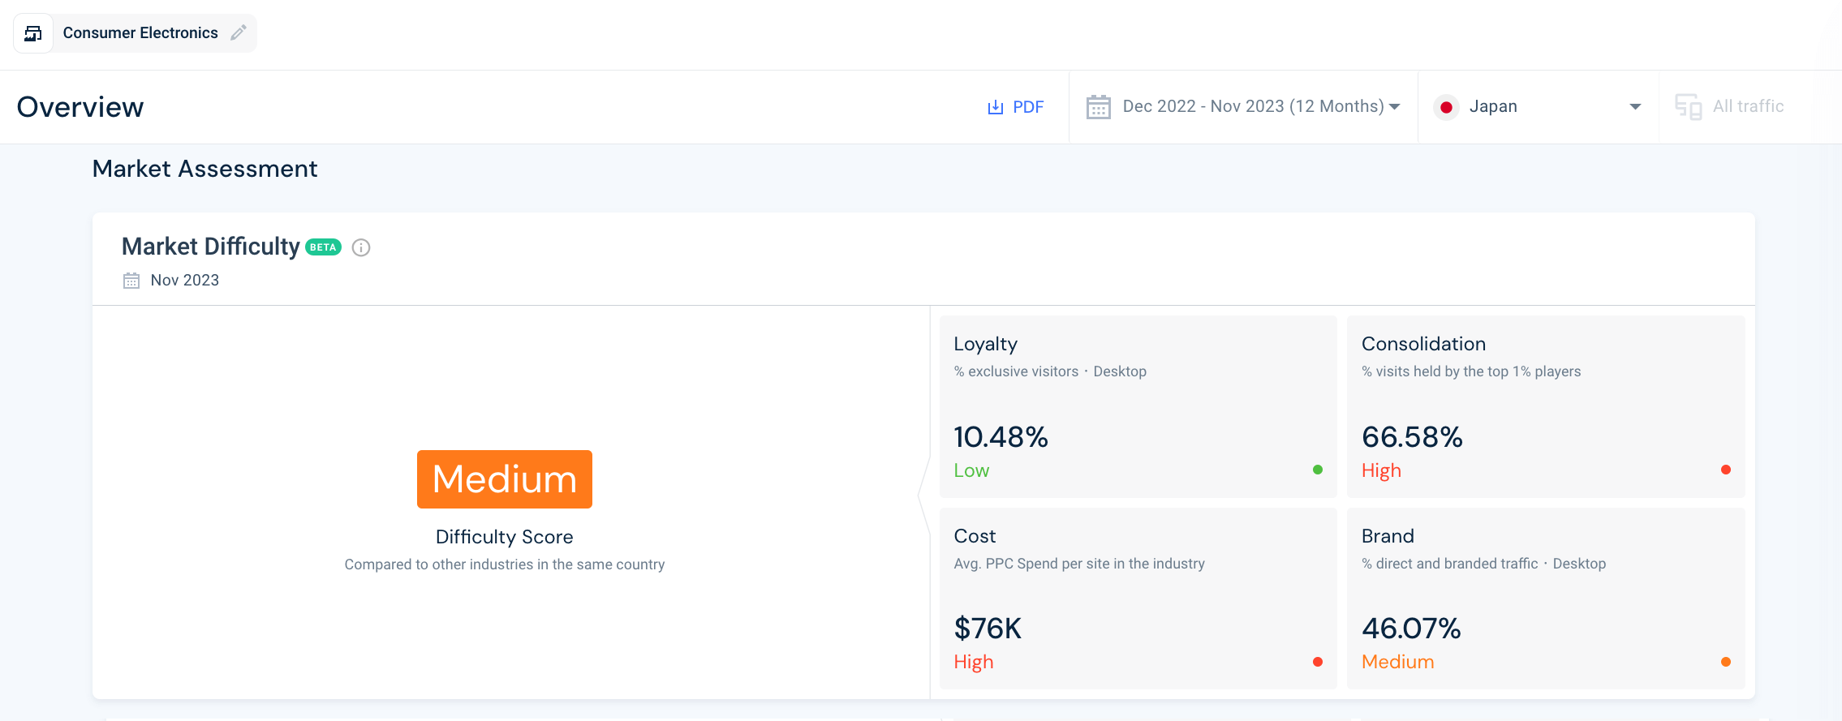
Task: Click the calendar icon in date picker
Action: (1098, 107)
